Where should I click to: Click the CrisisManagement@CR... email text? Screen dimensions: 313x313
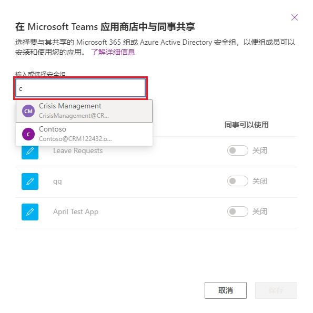[74, 116]
